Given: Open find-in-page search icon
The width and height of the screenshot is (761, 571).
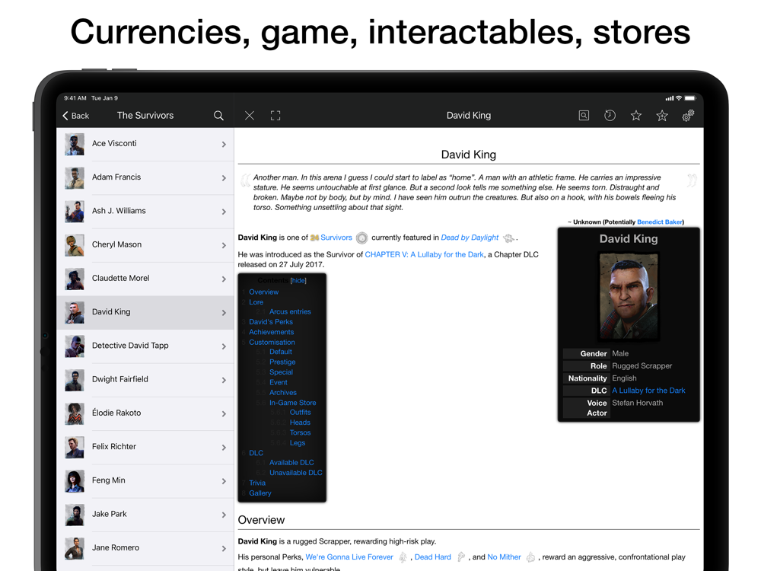Looking at the screenshot, I should (x=584, y=116).
